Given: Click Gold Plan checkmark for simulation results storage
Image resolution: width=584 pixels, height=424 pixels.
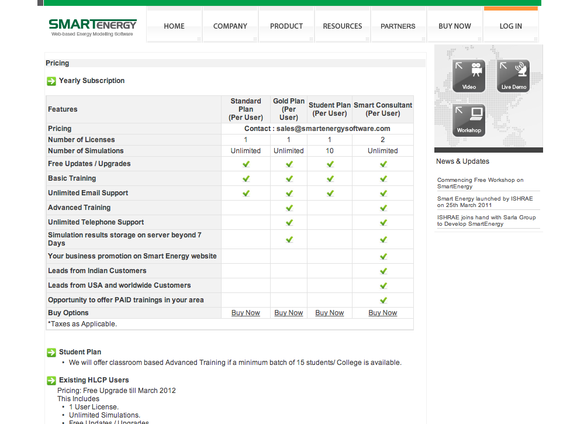Looking at the screenshot, I should (289, 240).
